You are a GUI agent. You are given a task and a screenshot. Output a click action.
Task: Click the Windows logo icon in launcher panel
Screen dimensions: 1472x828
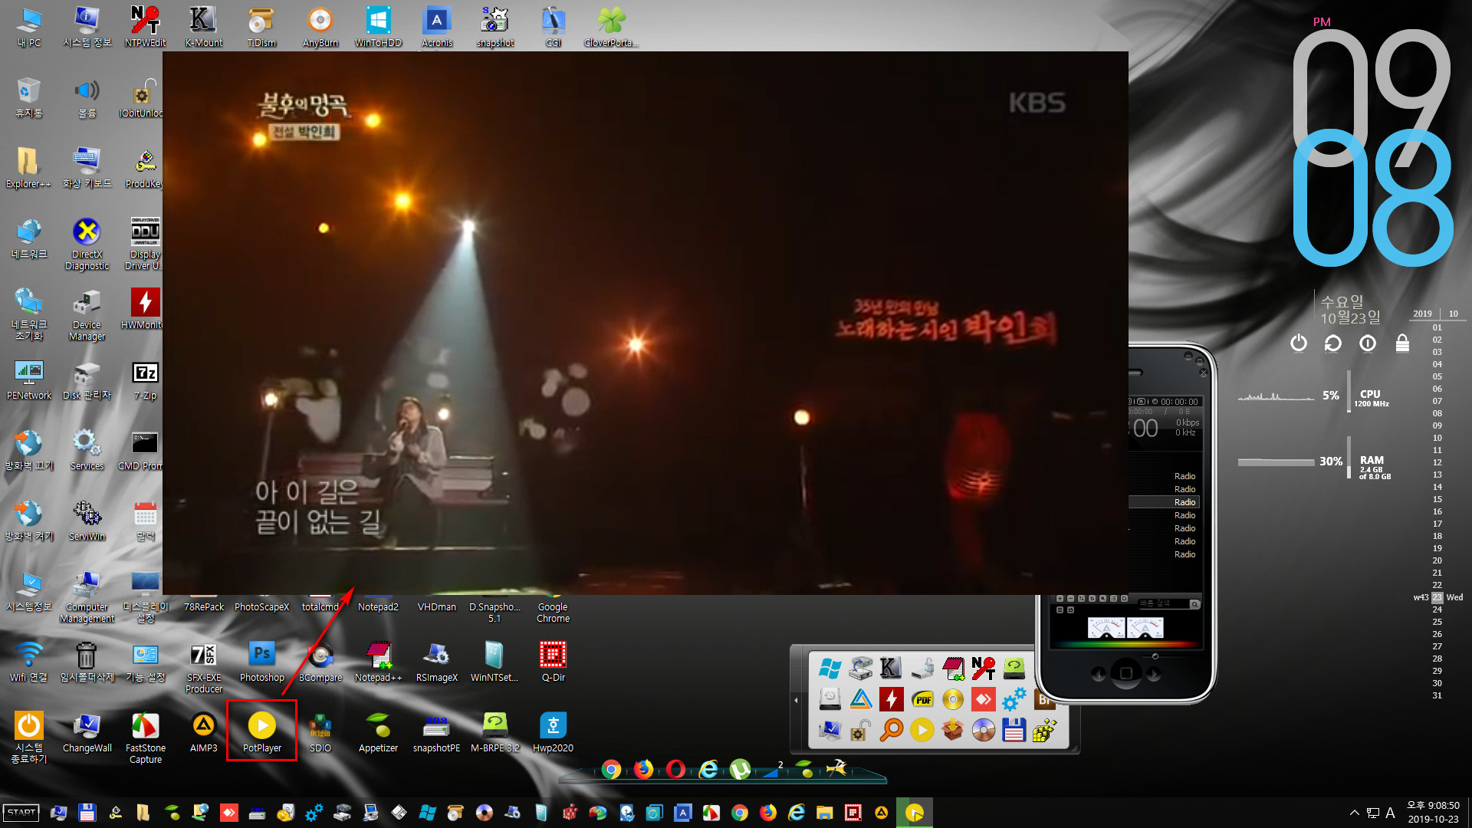pos(830,669)
